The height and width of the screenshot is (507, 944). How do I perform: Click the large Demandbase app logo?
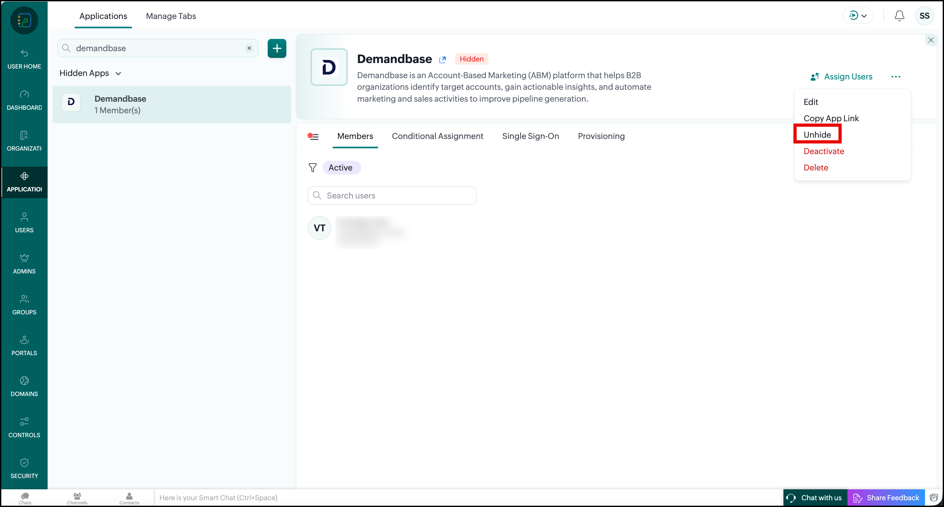pyautogui.click(x=329, y=67)
